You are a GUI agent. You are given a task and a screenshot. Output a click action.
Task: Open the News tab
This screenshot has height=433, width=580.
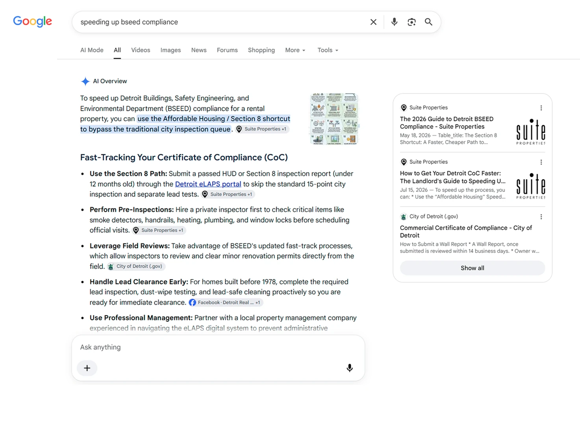point(199,50)
